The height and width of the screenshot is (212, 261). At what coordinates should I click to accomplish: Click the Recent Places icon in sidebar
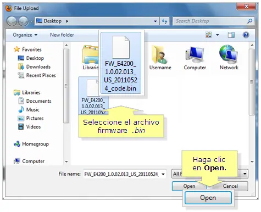coord(21,75)
